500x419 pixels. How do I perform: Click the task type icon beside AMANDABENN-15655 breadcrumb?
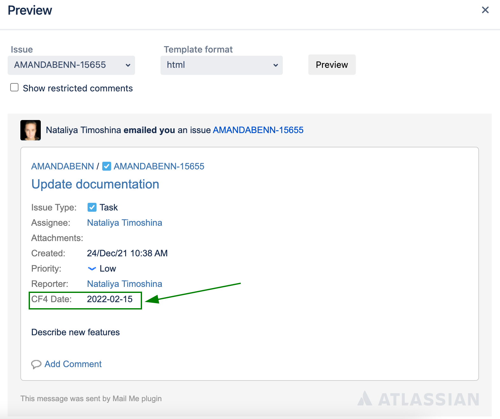(x=107, y=166)
